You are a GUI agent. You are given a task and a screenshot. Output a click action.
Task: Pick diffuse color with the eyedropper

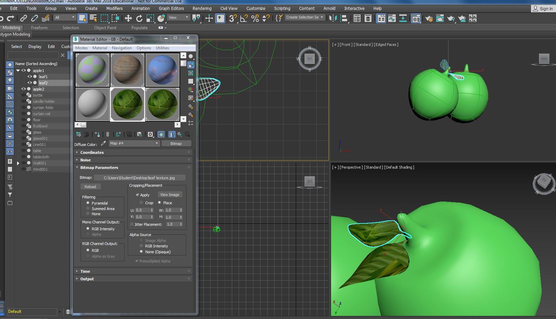103,144
